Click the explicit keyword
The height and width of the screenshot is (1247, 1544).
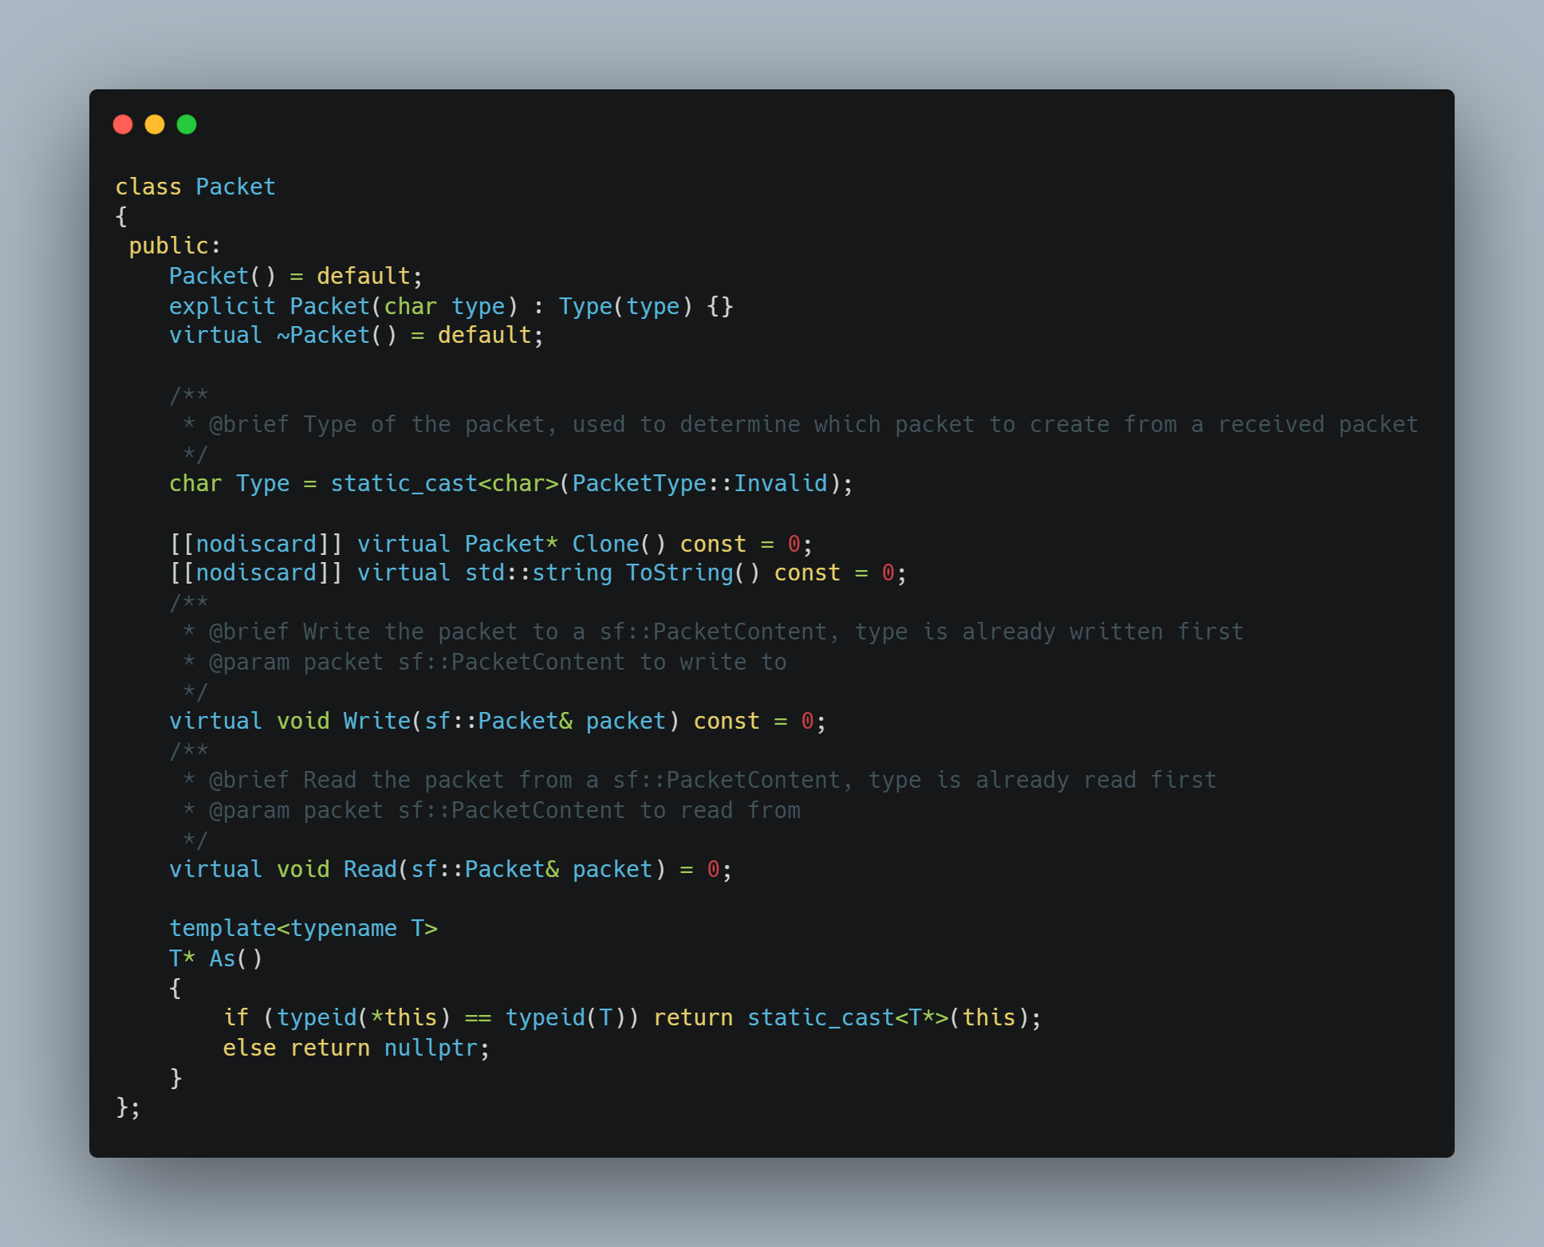click(222, 306)
